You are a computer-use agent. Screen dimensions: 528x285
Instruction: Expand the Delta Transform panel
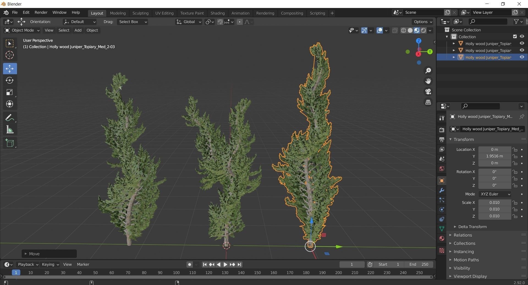[x=472, y=227]
